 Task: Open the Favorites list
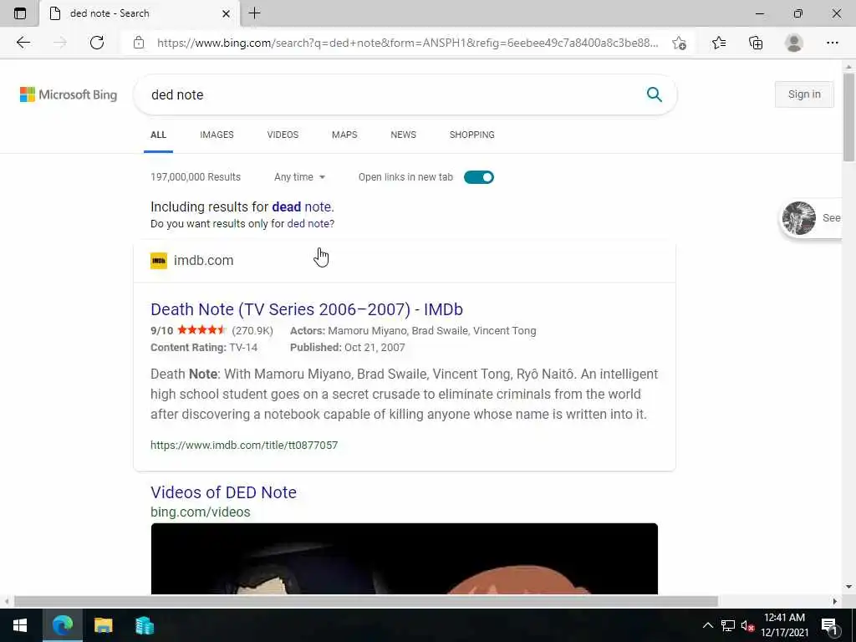[719, 43]
